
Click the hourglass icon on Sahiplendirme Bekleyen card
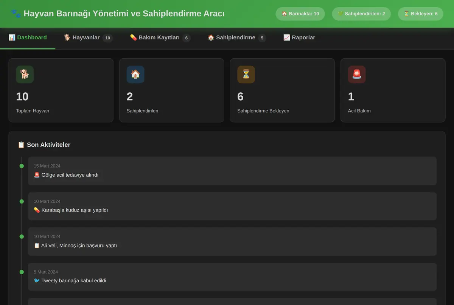[x=246, y=75]
